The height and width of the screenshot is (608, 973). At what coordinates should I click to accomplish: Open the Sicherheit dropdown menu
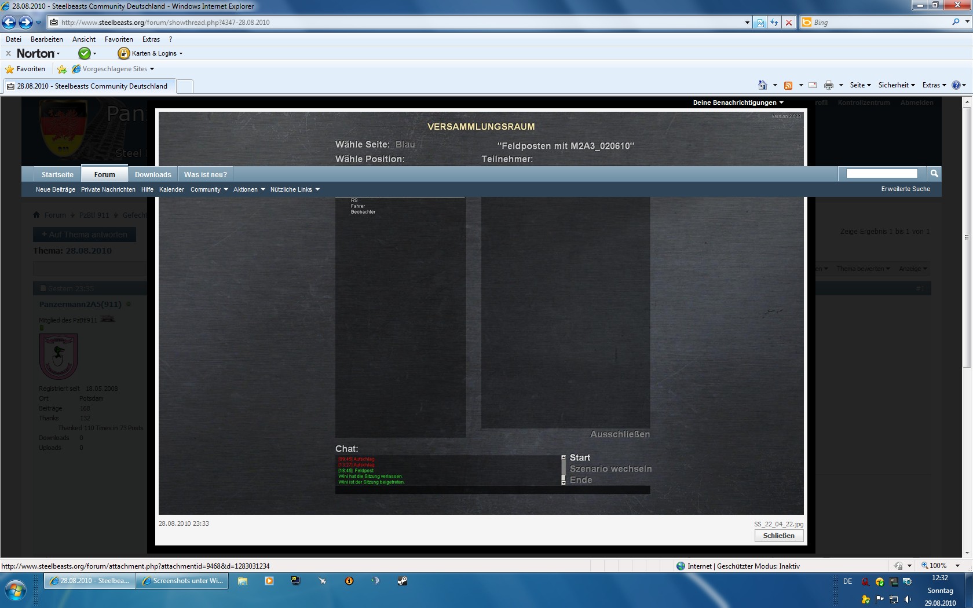pos(896,85)
